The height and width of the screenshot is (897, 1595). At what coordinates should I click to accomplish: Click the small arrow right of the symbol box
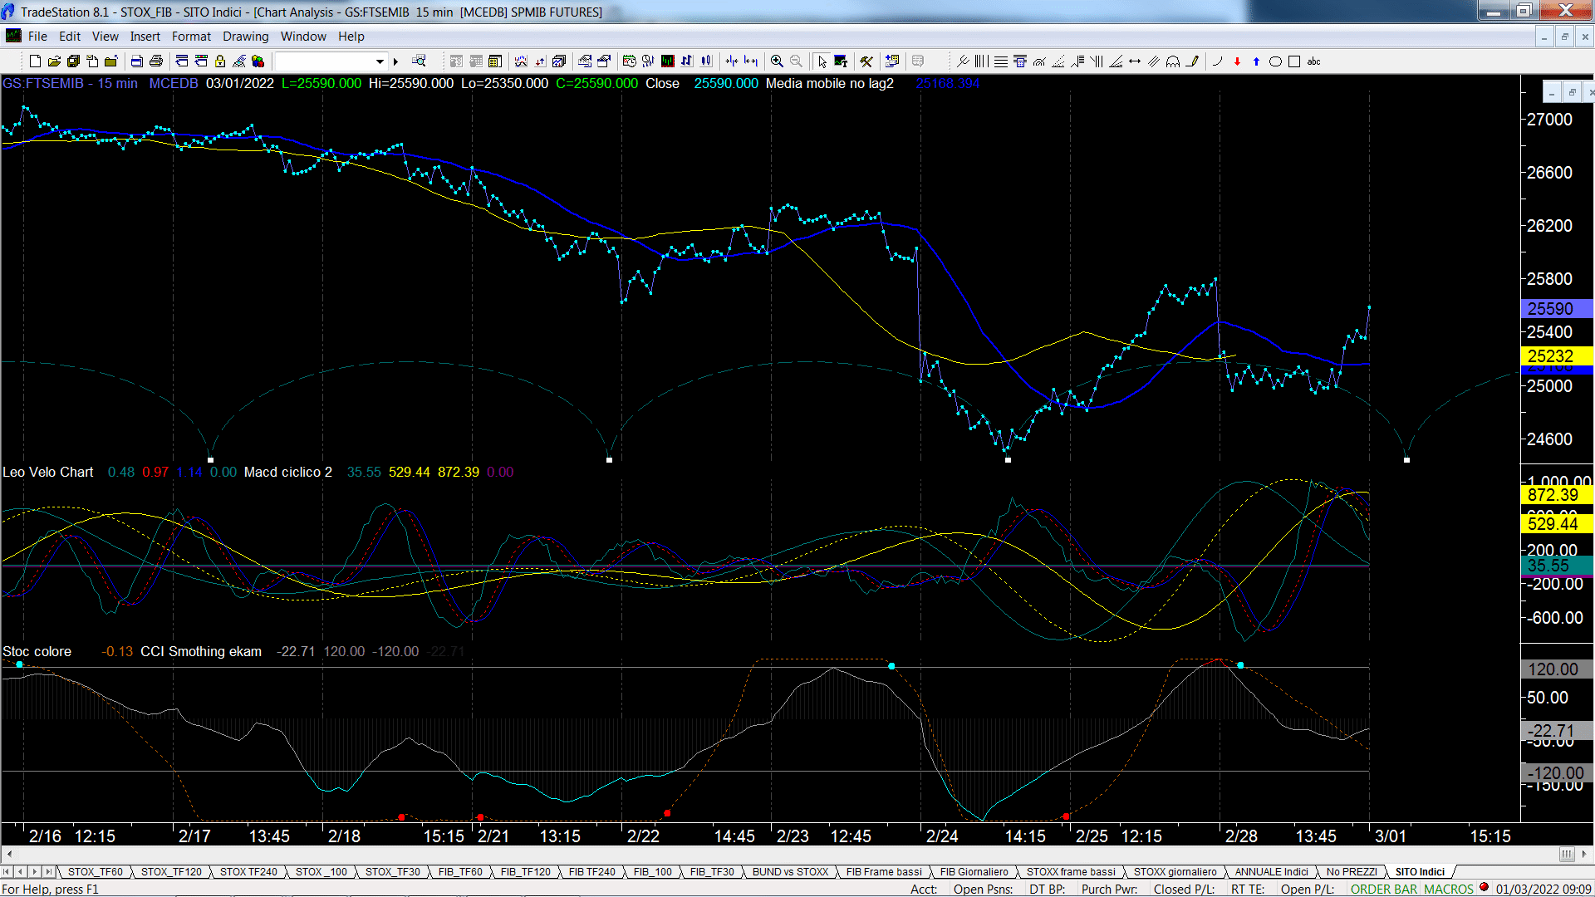pos(395,61)
